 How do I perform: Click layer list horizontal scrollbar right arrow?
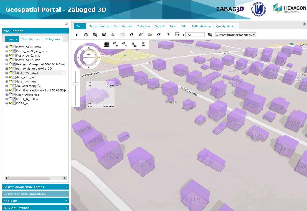(x=65, y=178)
